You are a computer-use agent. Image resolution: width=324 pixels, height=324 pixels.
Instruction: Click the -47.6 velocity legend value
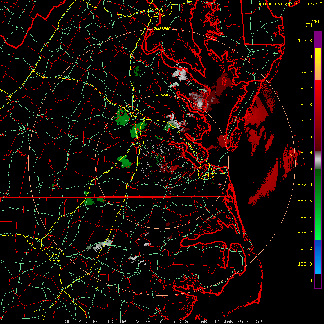point(305,201)
